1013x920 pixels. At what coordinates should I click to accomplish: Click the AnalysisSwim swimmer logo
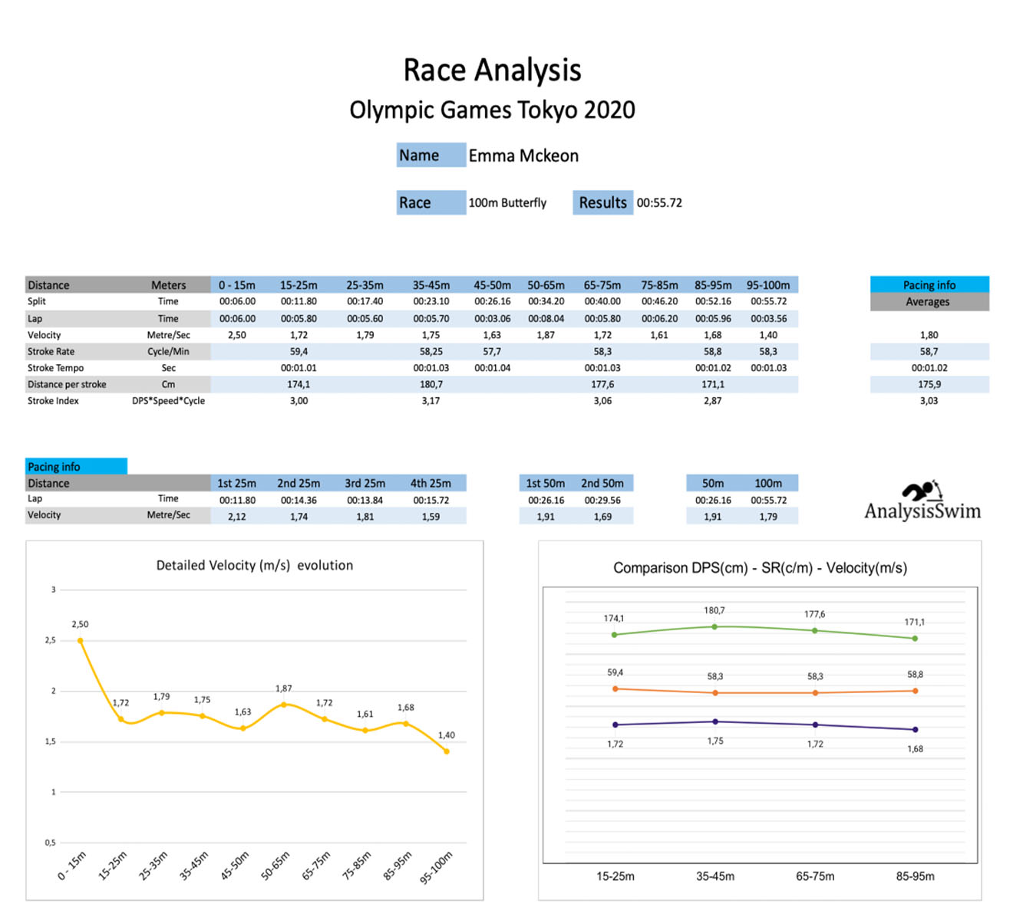[x=922, y=491]
